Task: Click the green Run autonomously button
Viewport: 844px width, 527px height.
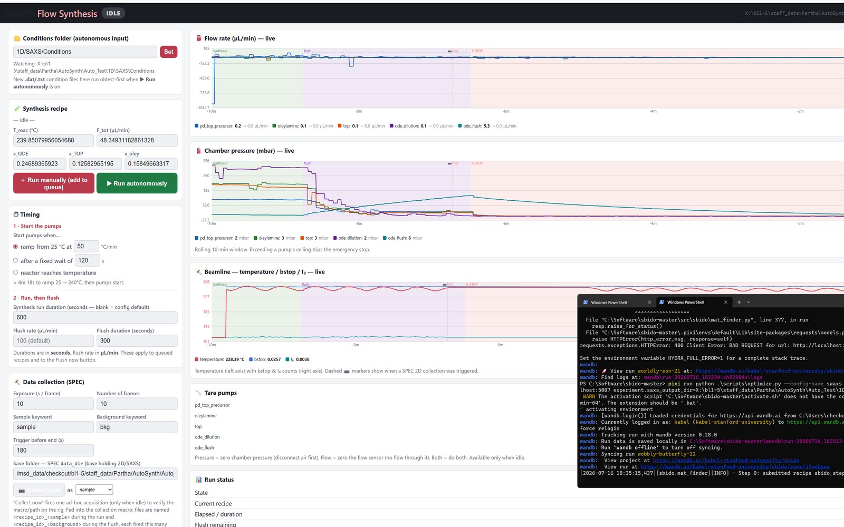Action: point(137,183)
